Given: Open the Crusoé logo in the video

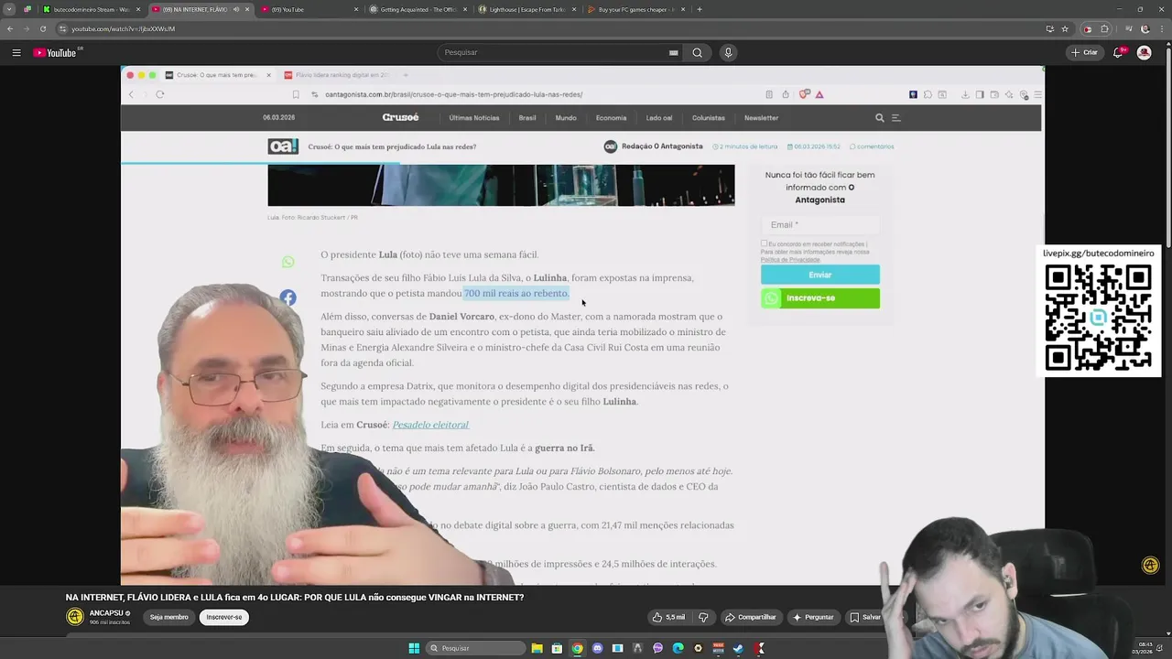Looking at the screenshot, I should [x=400, y=117].
